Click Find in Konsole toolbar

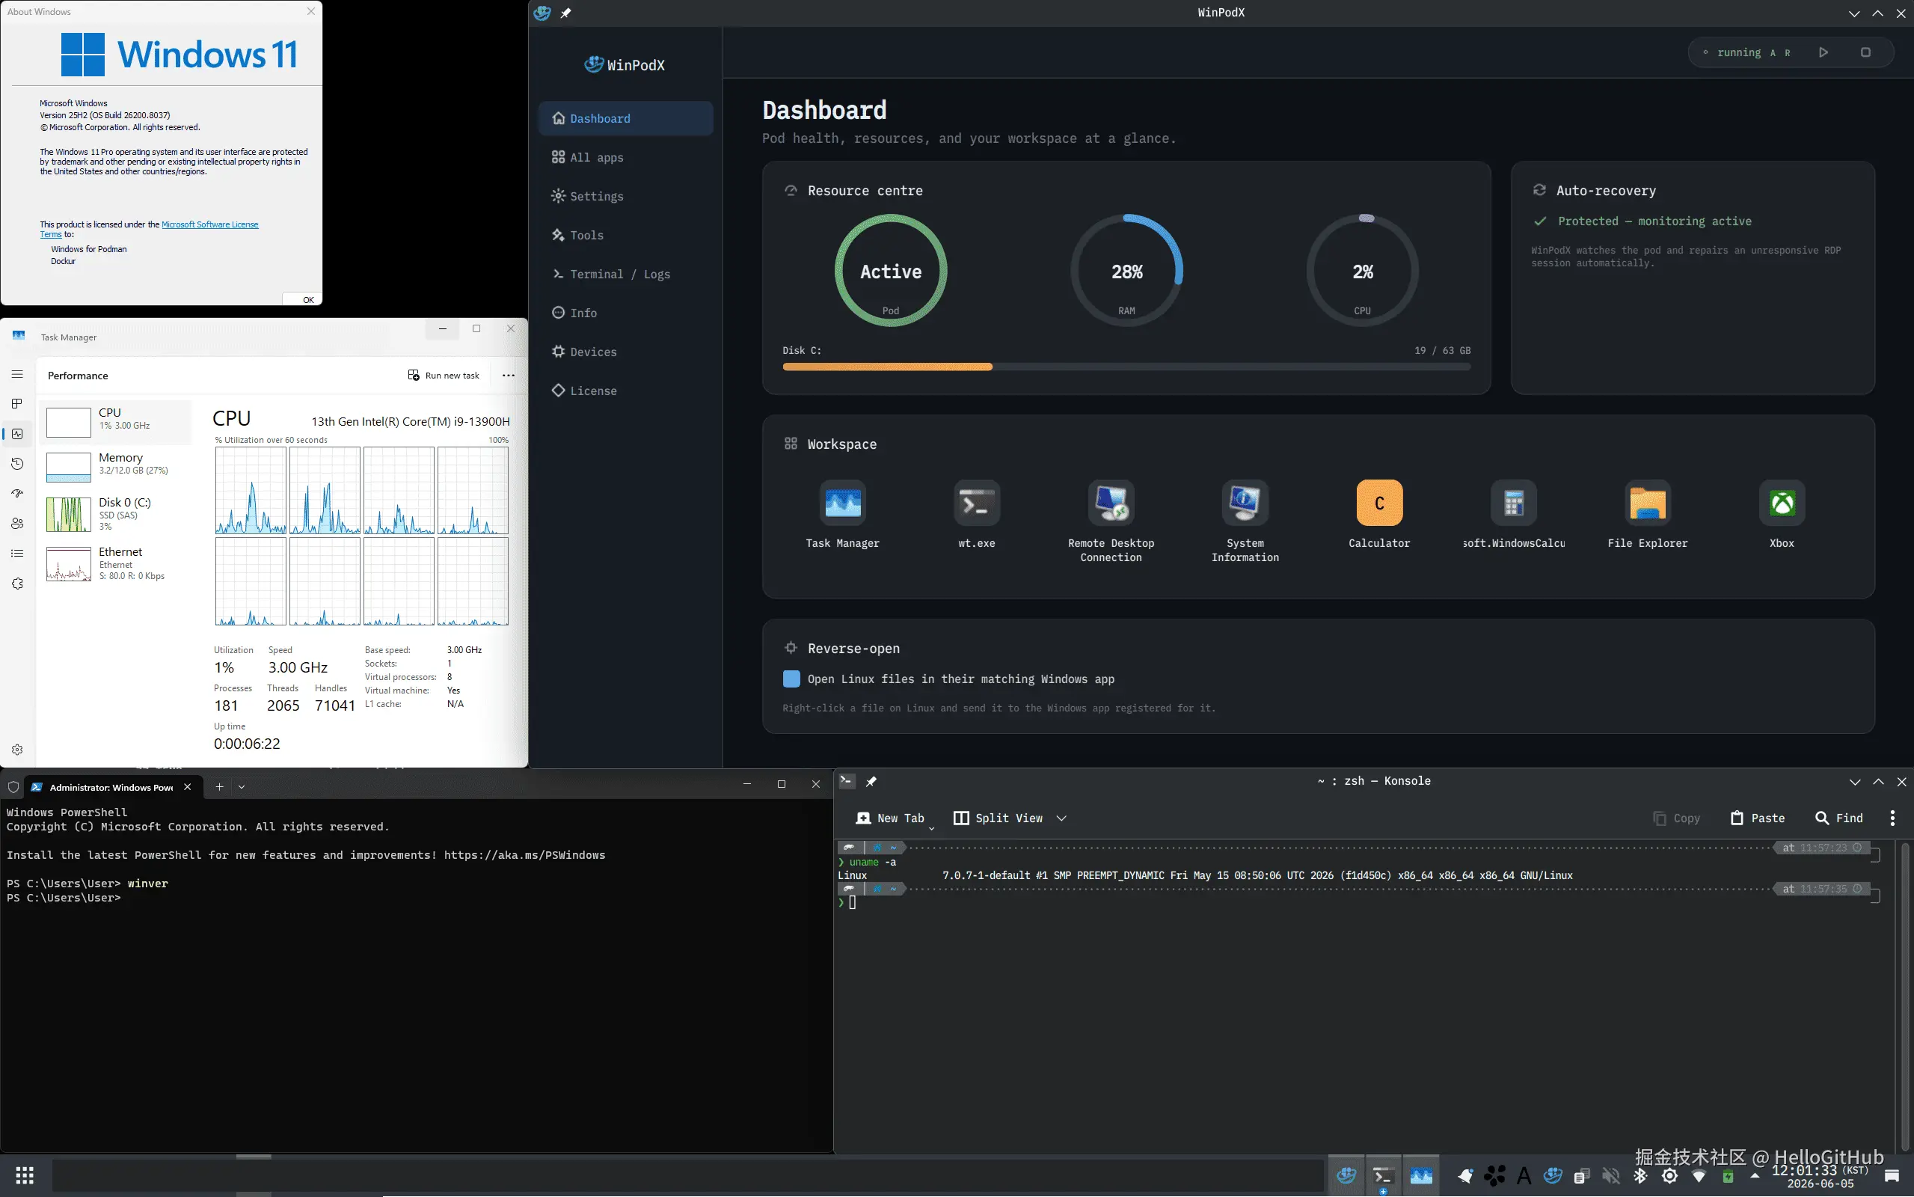point(1839,818)
